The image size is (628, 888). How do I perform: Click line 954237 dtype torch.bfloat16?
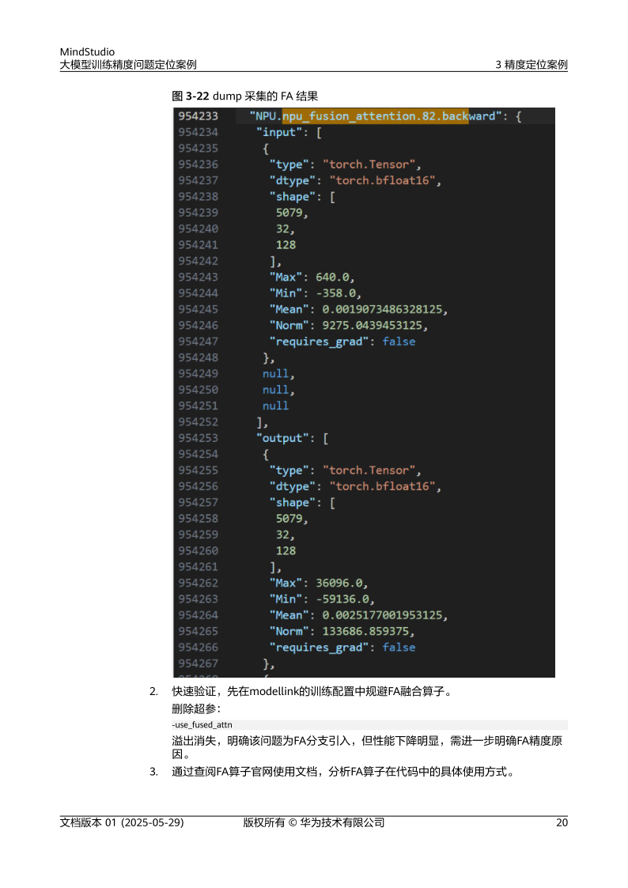coord(355,180)
